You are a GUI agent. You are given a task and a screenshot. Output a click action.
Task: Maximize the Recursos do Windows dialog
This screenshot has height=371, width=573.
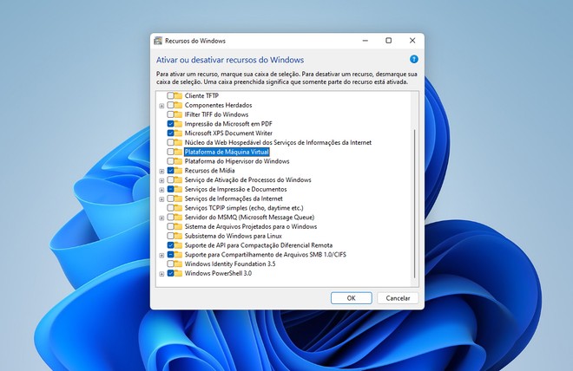pos(388,41)
